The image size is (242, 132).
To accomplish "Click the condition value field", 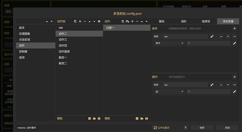I will click(208, 43).
